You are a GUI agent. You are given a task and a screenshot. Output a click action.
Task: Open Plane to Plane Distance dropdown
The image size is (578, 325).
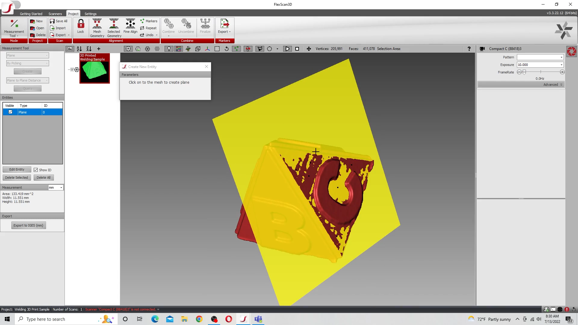[27, 80]
